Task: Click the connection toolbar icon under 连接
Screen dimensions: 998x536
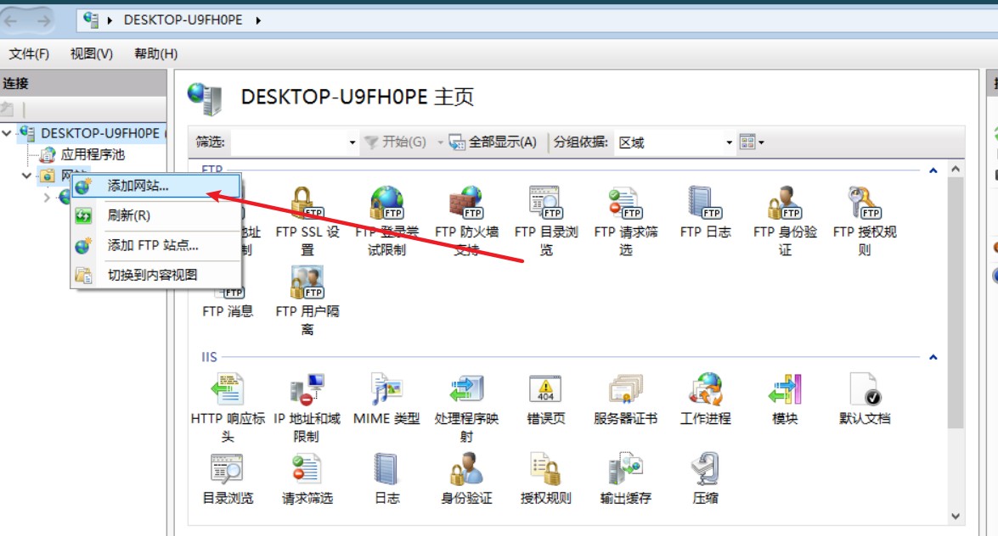Action: (x=8, y=109)
